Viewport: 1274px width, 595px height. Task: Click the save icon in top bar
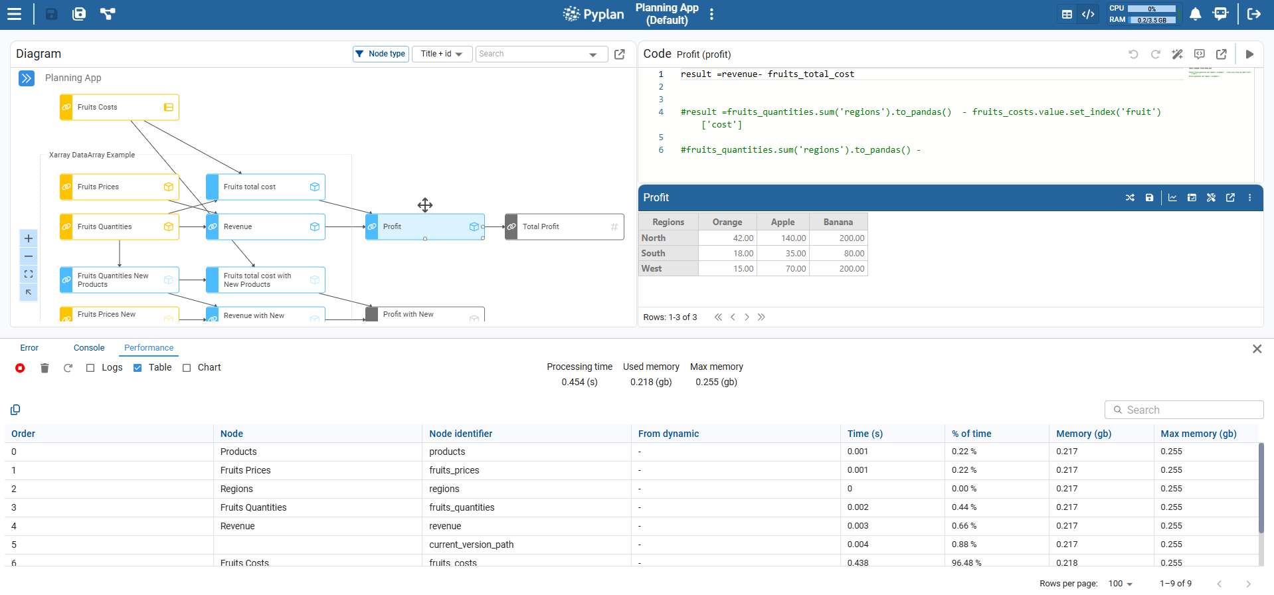pos(51,14)
